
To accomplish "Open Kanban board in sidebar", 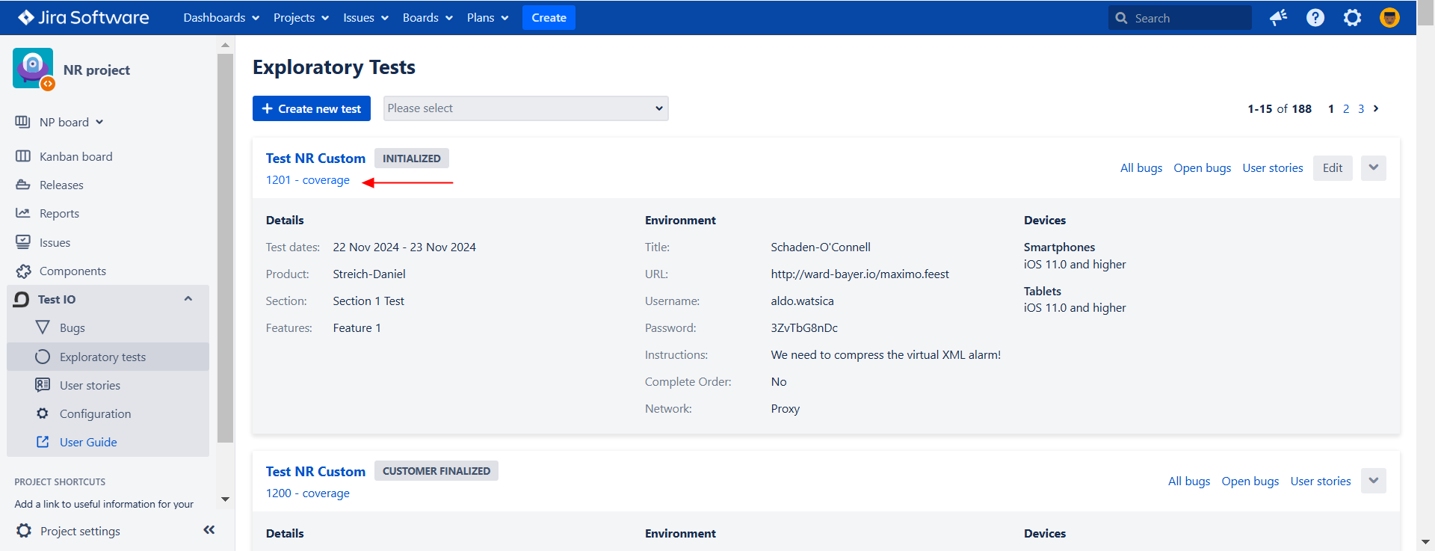I will pos(76,156).
